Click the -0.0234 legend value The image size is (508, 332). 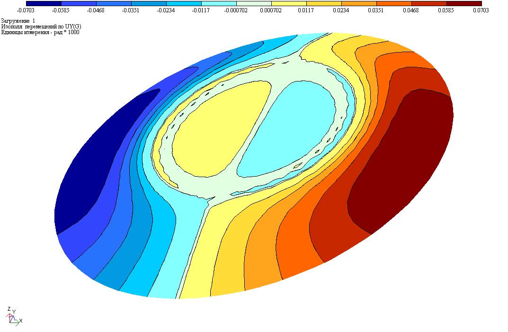point(166,10)
